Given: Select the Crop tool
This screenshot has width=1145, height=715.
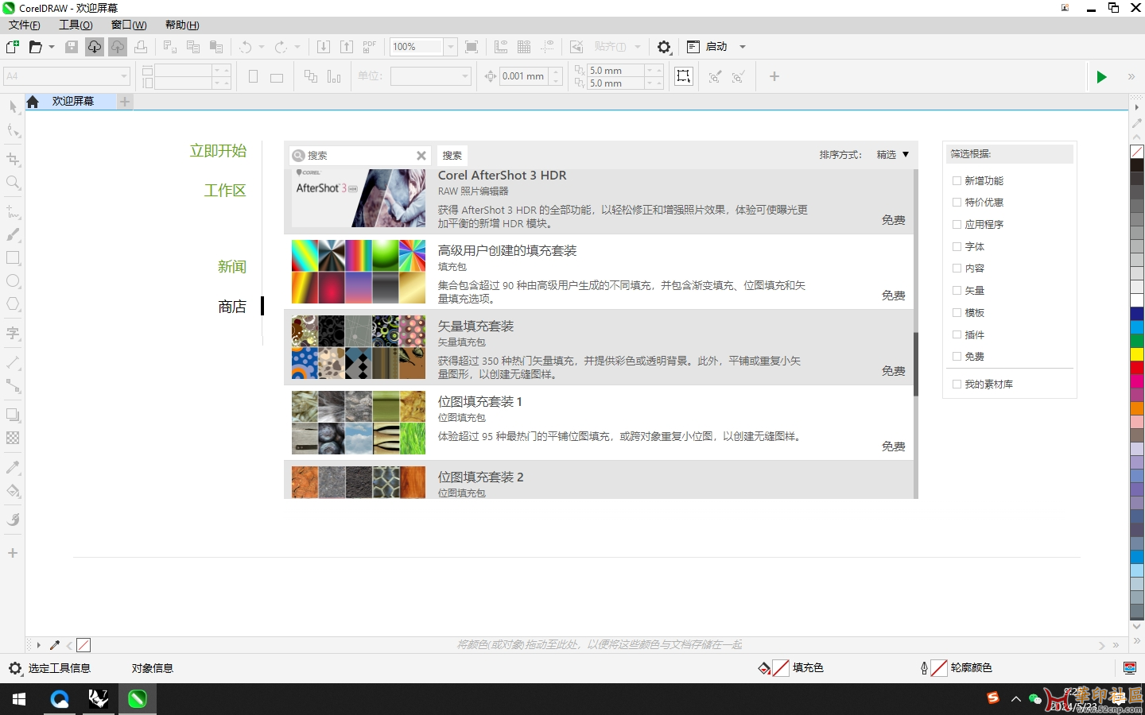Looking at the screenshot, I should (13, 159).
